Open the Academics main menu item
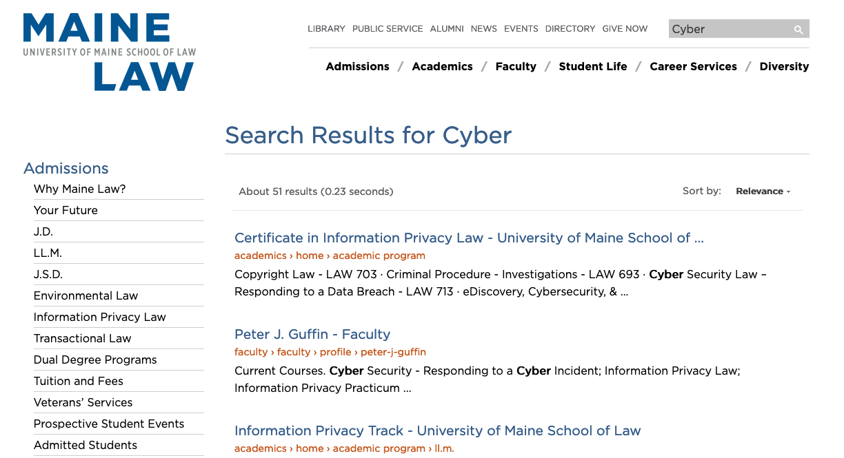 tap(442, 66)
